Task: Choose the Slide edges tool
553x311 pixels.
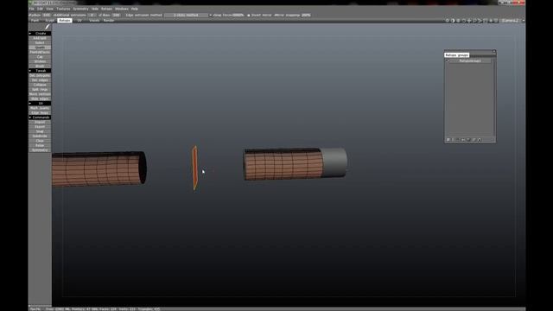Action: (x=40, y=98)
